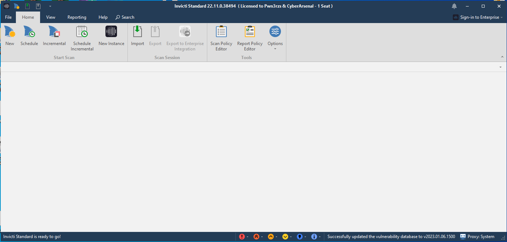Open the File menu
The width and height of the screenshot is (507, 242).
8,17
